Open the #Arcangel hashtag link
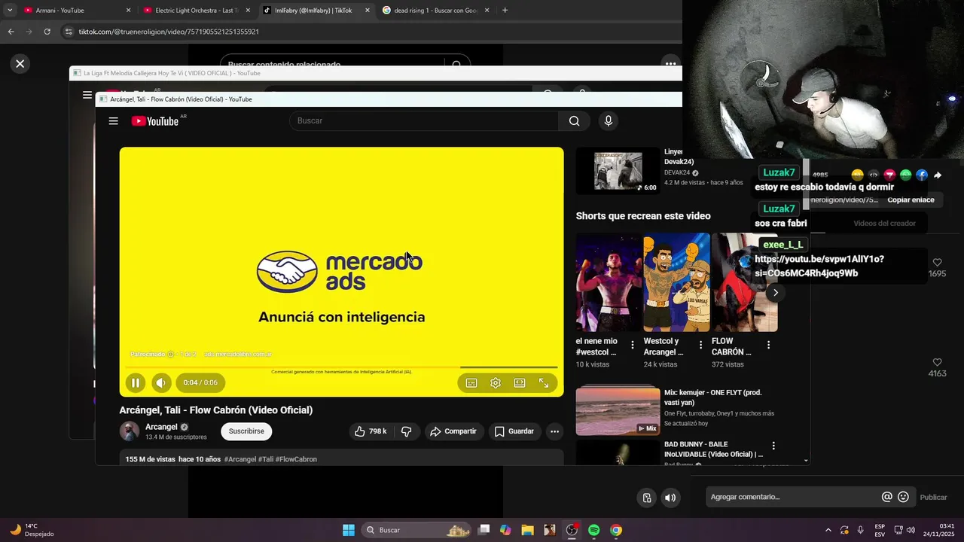The width and height of the screenshot is (964, 542). pyautogui.click(x=240, y=459)
